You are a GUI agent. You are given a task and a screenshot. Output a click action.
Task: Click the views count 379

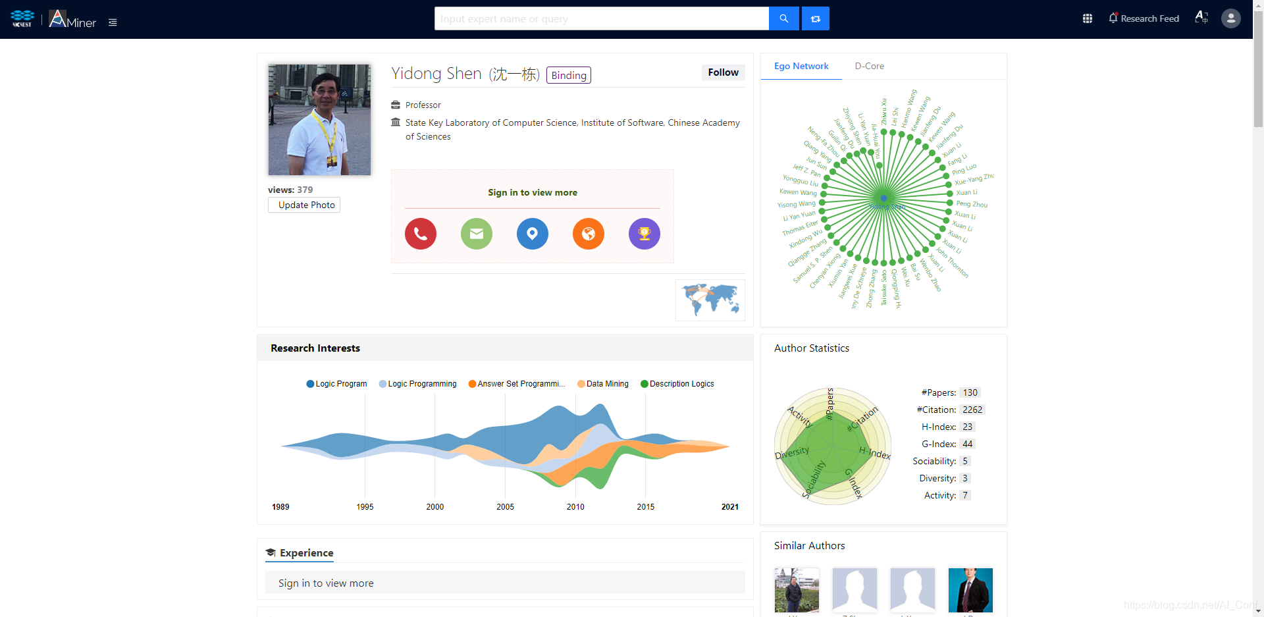click(305, 190)
